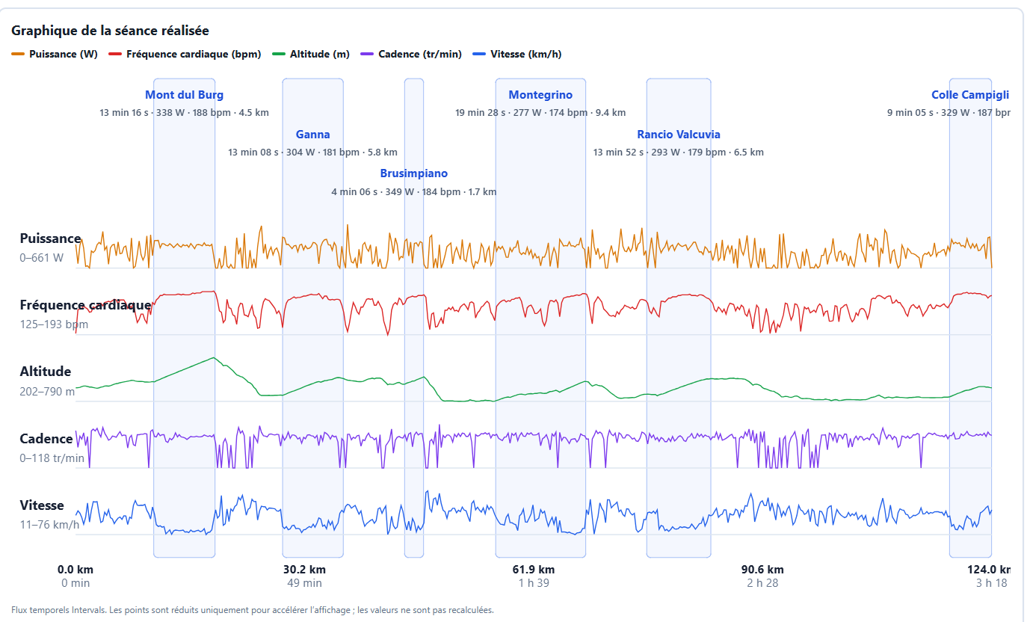Click the 0–661 W range value
Image resolution: width=1027 pixels, height=622 pixels.
click(42, 258)
